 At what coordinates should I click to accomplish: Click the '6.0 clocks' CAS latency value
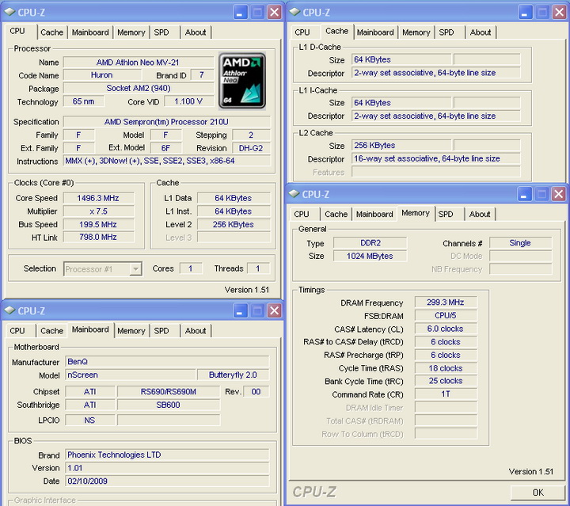[446, 329]
